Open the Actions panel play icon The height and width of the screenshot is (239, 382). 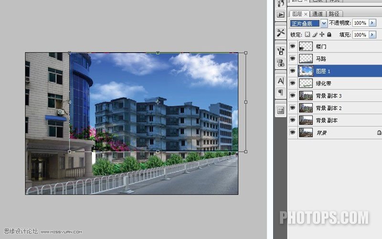tap(281, 15)
